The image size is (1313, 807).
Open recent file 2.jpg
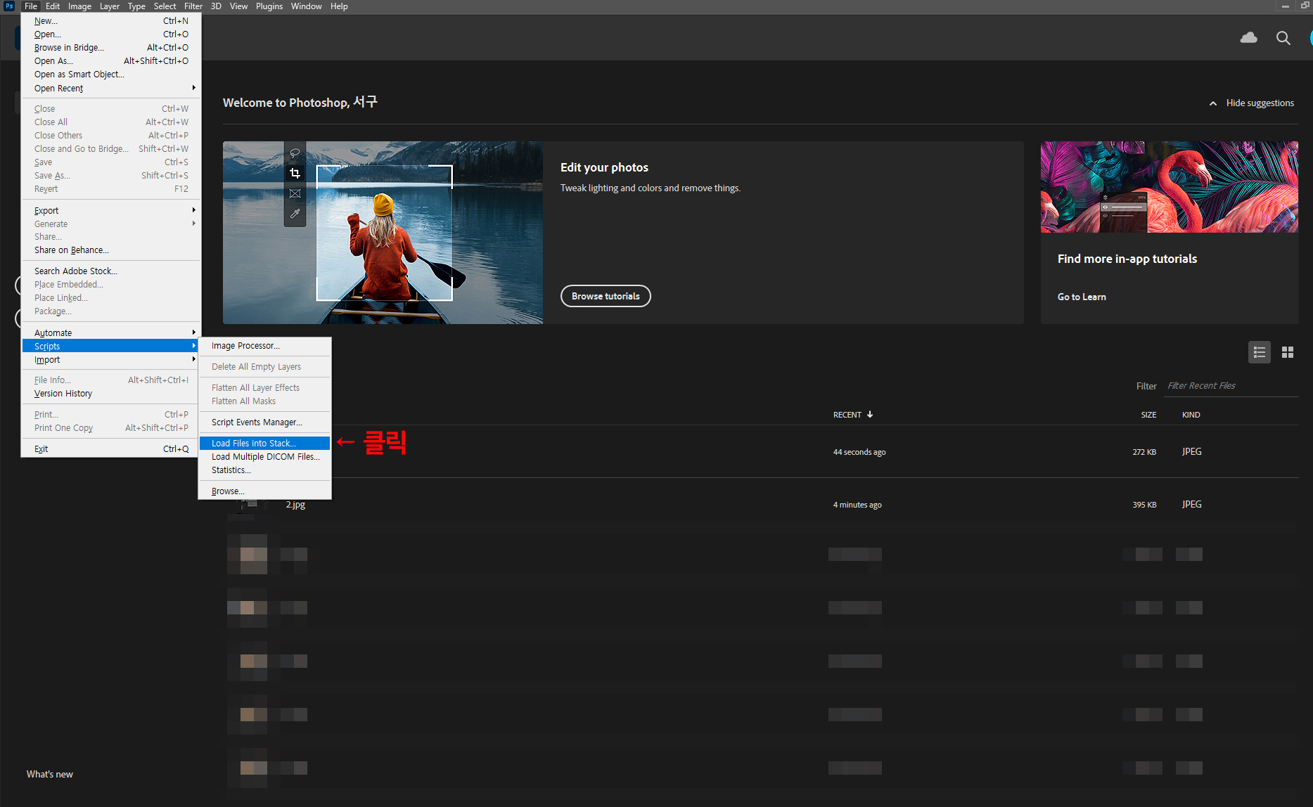click(x=295, y=505)
